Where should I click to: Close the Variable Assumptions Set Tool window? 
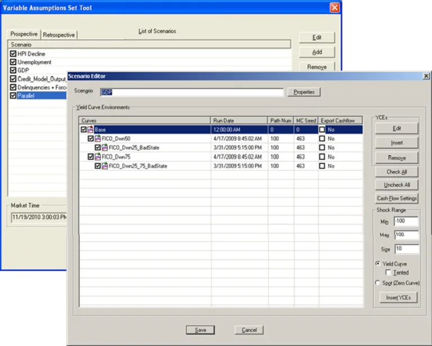(335, 7)
